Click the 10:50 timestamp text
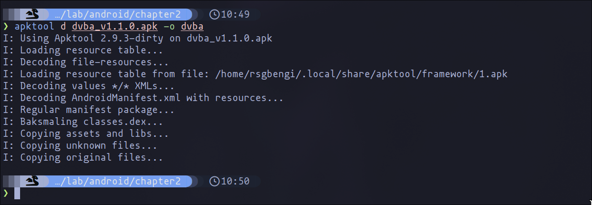Image resolution: width=592 pixels, height=205 pixels. click(235, 181)
